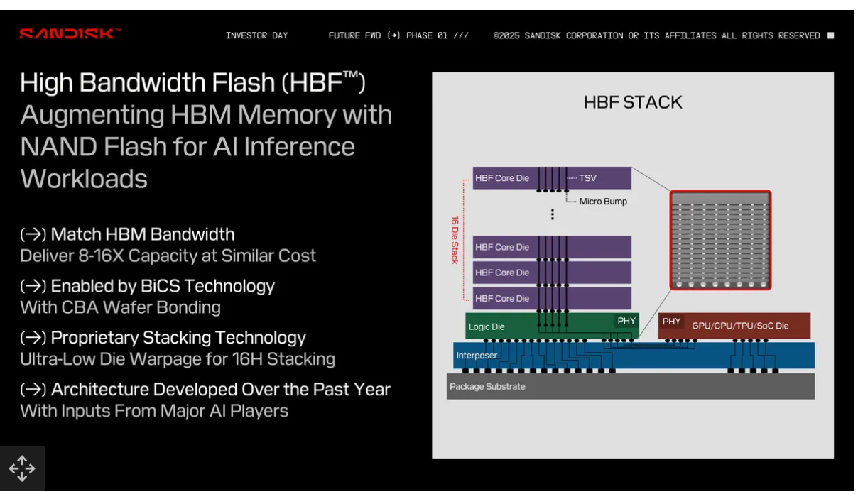The image size is (858, 494).
Task: Click the vertical ellipsis between core dies
Action: [x=552, y=214]
